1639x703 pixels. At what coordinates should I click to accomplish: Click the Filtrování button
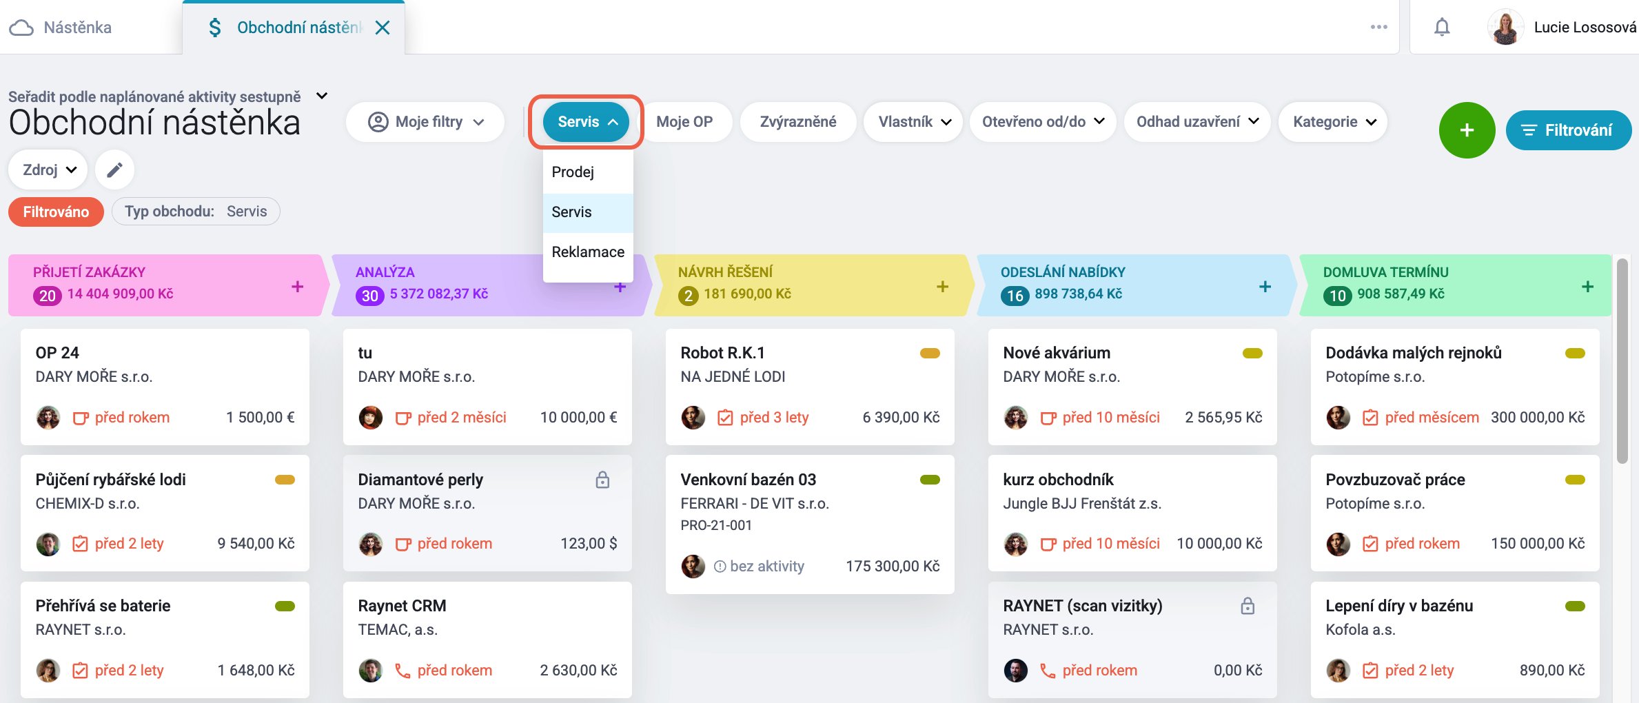click(x=1569, y=130)
